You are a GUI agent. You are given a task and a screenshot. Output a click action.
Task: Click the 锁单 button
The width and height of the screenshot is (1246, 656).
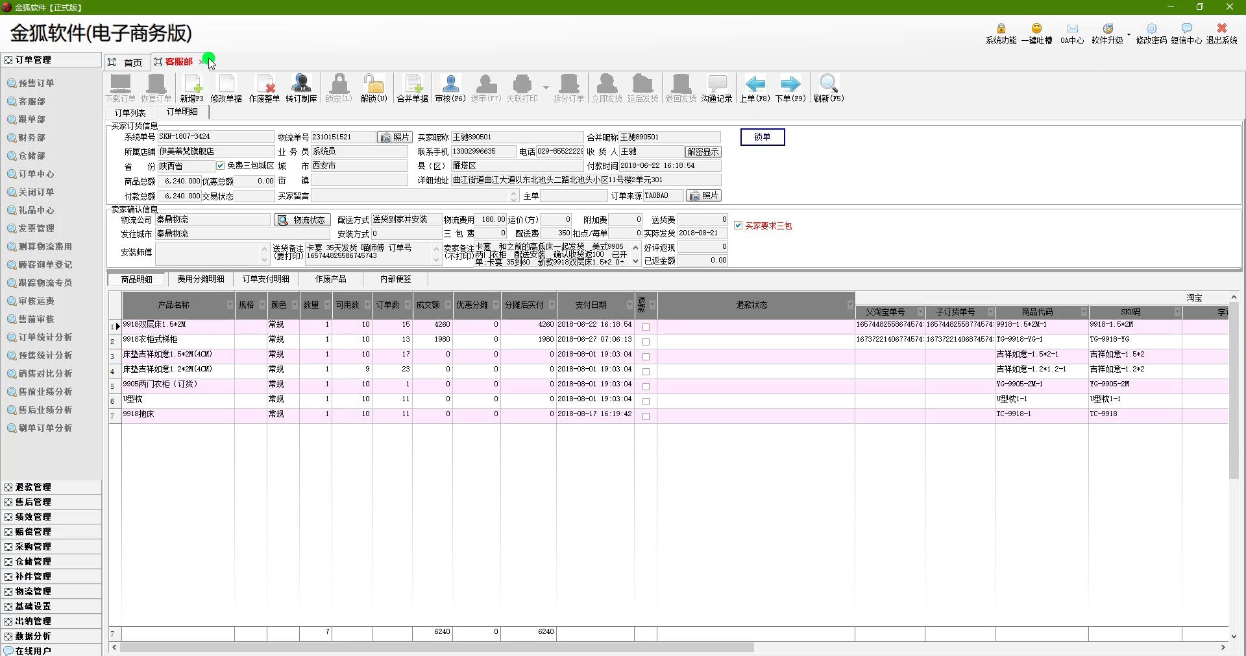click(763, 137)
